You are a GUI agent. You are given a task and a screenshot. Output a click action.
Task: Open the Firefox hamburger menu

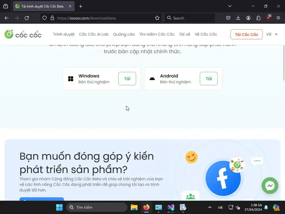coord(278,18)
